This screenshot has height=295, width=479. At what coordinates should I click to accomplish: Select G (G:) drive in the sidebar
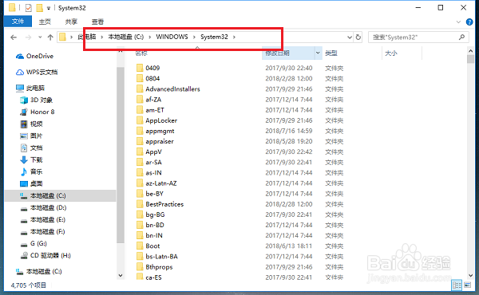(x=34, y=243)
